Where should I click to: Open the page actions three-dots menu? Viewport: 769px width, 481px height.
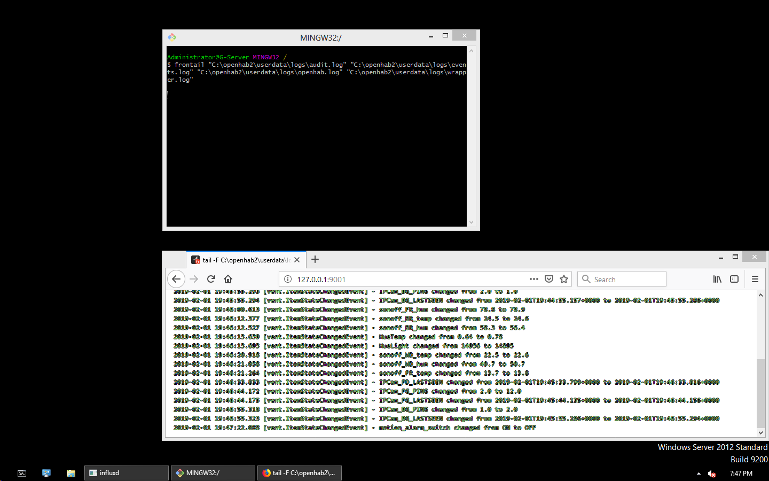533,279
